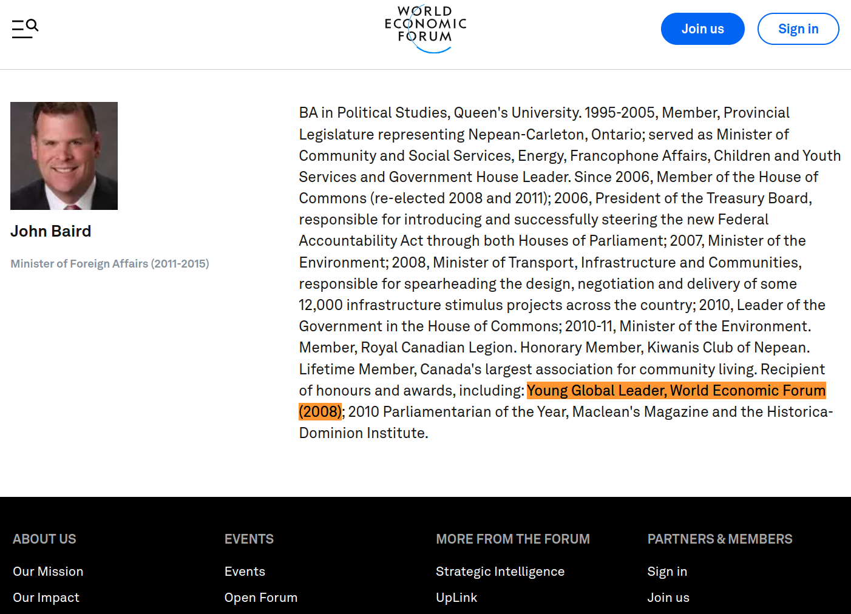Screen dimensions: 851x614
Task: Click the ABOUT US footer heading
Action: coord(44,539)
